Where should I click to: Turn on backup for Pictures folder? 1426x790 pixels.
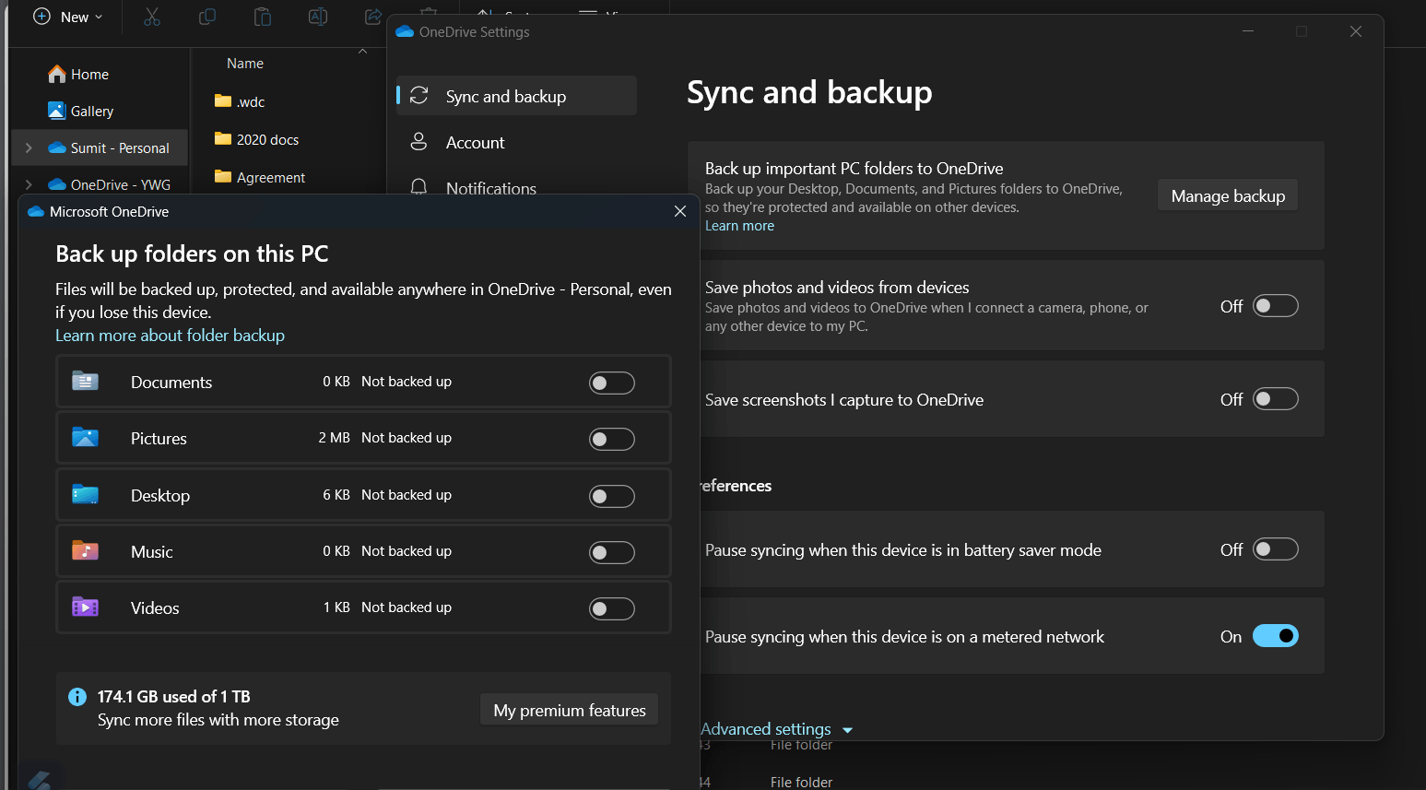tap(611, 439)
